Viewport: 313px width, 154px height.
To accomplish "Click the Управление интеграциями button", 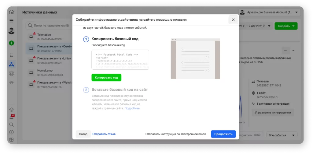I will click(x=273, y=113).
